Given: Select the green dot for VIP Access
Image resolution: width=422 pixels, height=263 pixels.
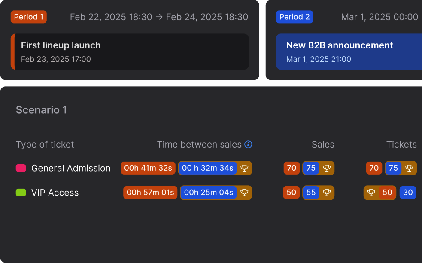Looking at the screenshot, I should click(20, 193).
